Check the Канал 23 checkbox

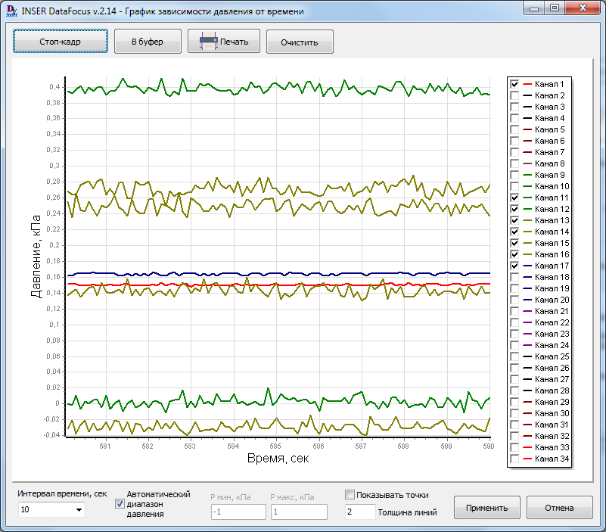click(514, 334)
